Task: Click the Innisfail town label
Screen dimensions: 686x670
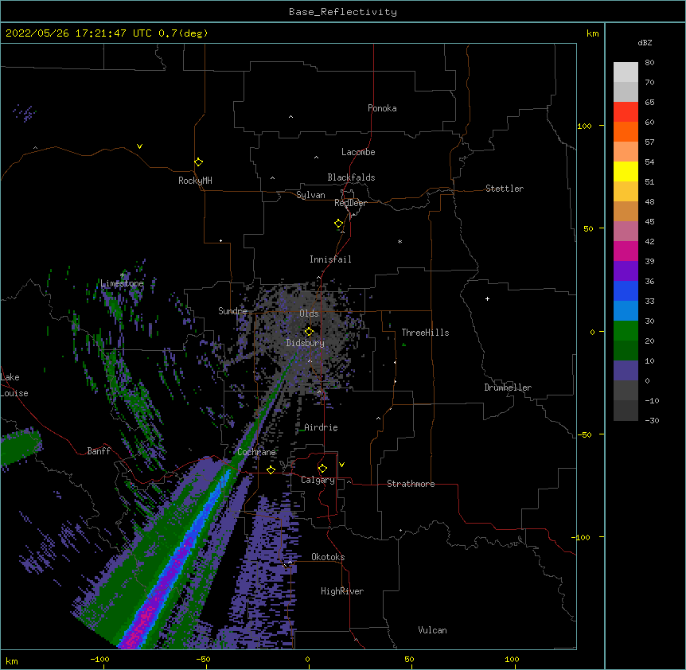Action: click(x=330, y=259)
